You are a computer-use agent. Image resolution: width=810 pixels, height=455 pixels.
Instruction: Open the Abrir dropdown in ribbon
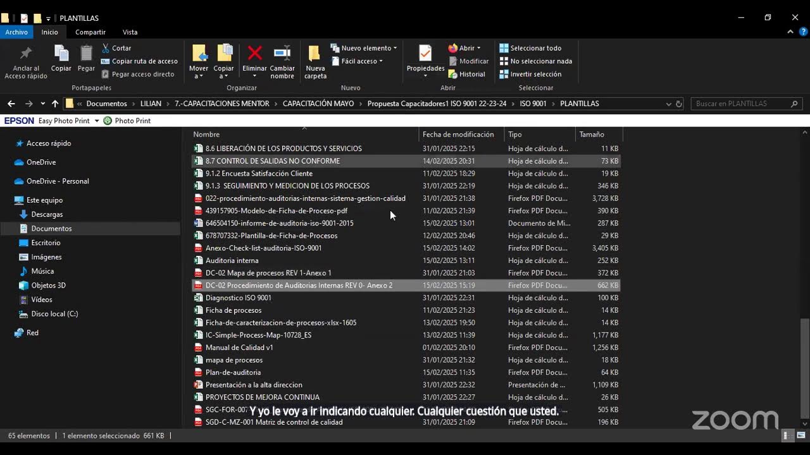464,48
